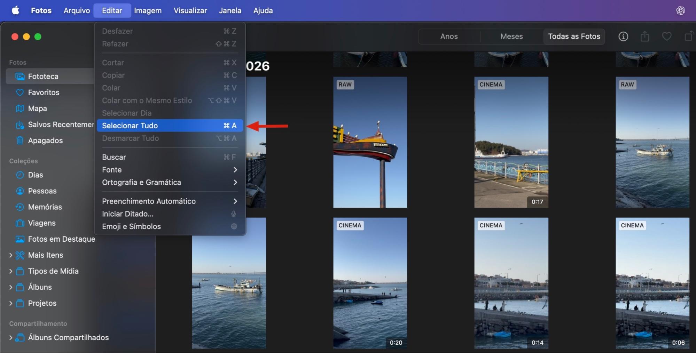The width and height of the screenshot is (696, 353).
Task: Click the Memórias label under Coleções
Action: [45, 207]
